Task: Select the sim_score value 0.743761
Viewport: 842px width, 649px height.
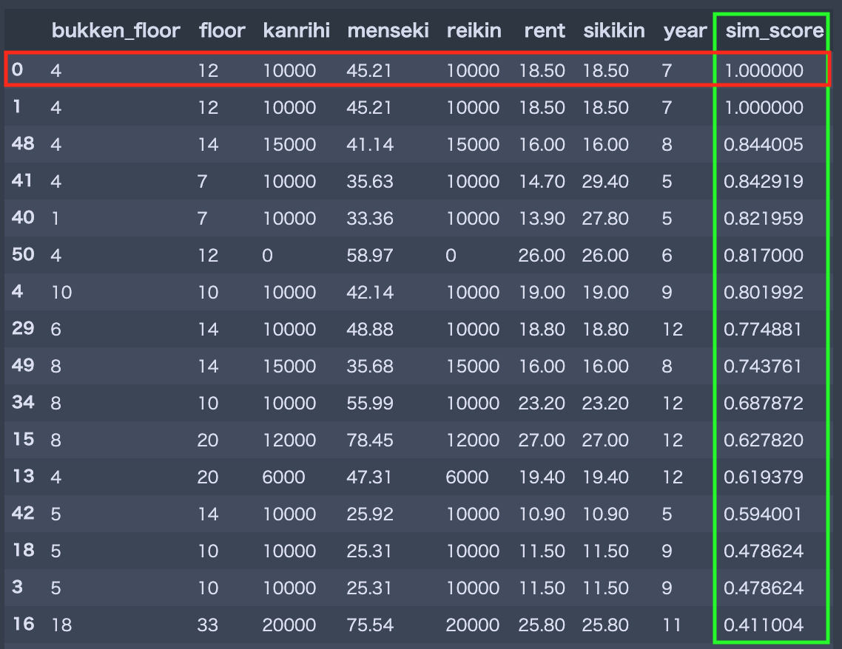Action: 762,366
